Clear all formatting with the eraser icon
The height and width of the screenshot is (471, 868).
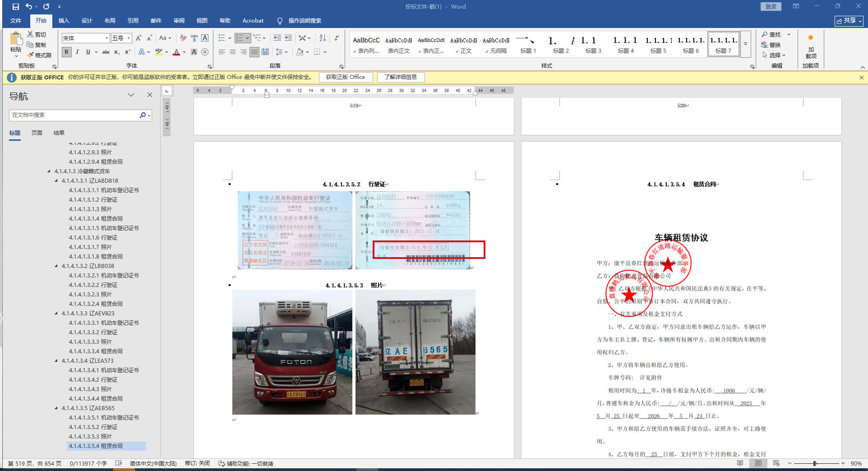pos(183,38)
